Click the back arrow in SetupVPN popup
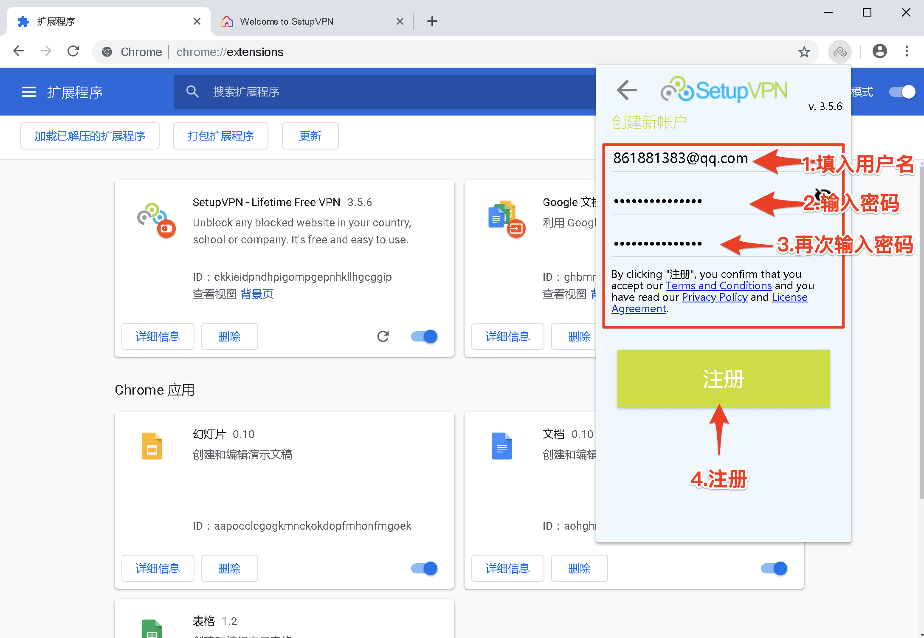This screenshot has height=638, width=924. tap(626, 90)
